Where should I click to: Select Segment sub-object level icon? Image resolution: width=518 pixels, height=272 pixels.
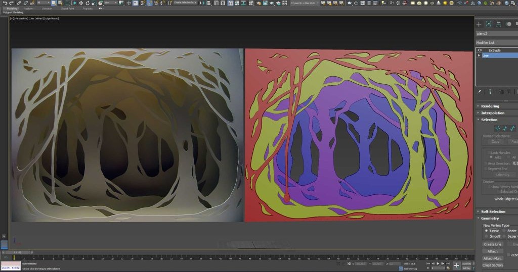click(x=505, y=128)
